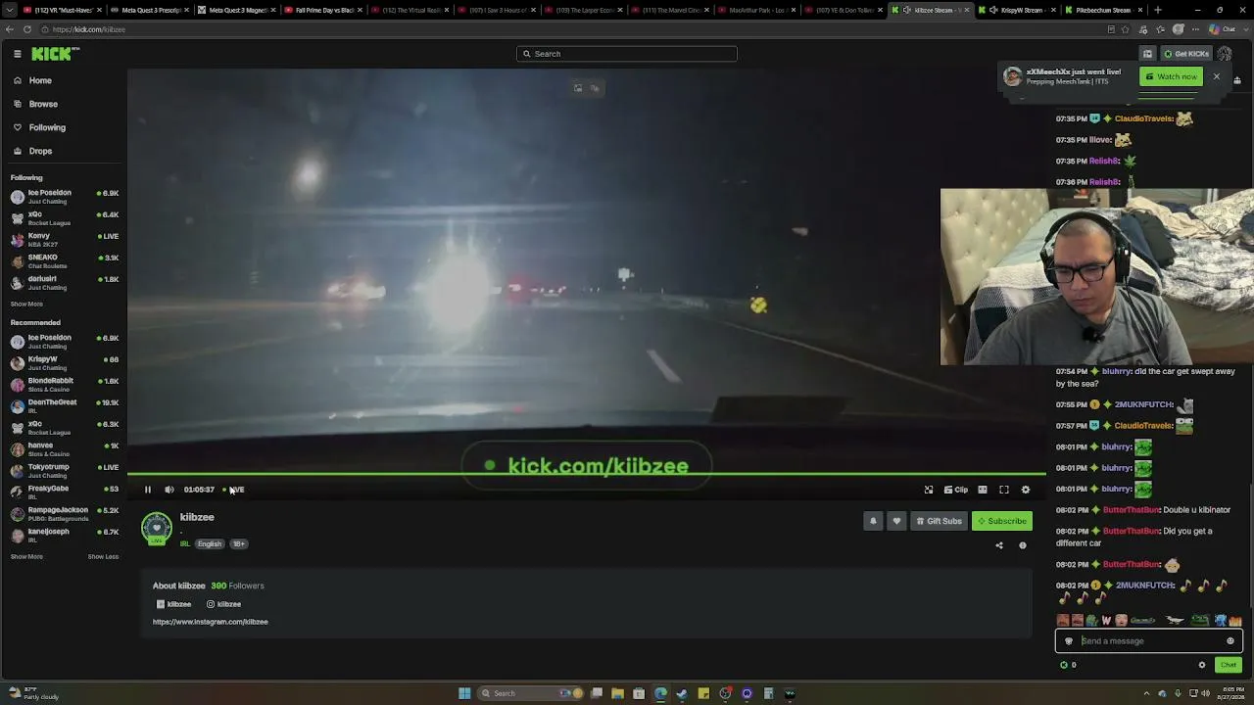The image size is (1254, 705).
Task: Open Tokyotrump's channel
Action: click(x=64, y=471)
